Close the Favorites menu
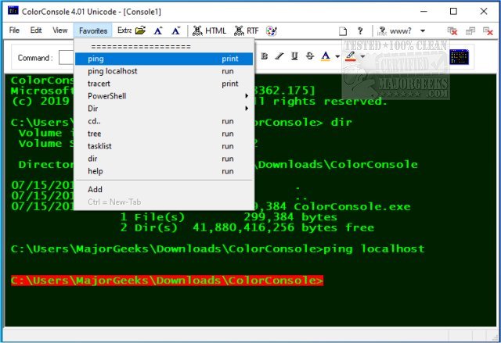 (93, 30)
